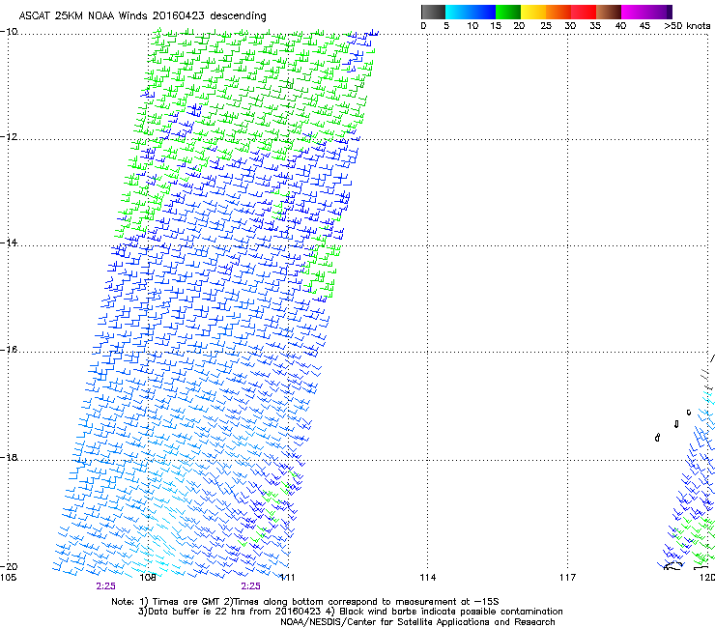Click the "111" longitude axis label
The height and width of the screenshot is (628, 715).
coord(287,578)
